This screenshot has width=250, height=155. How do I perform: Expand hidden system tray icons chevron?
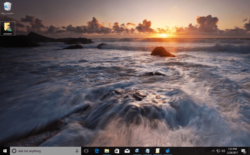point(213,151)
